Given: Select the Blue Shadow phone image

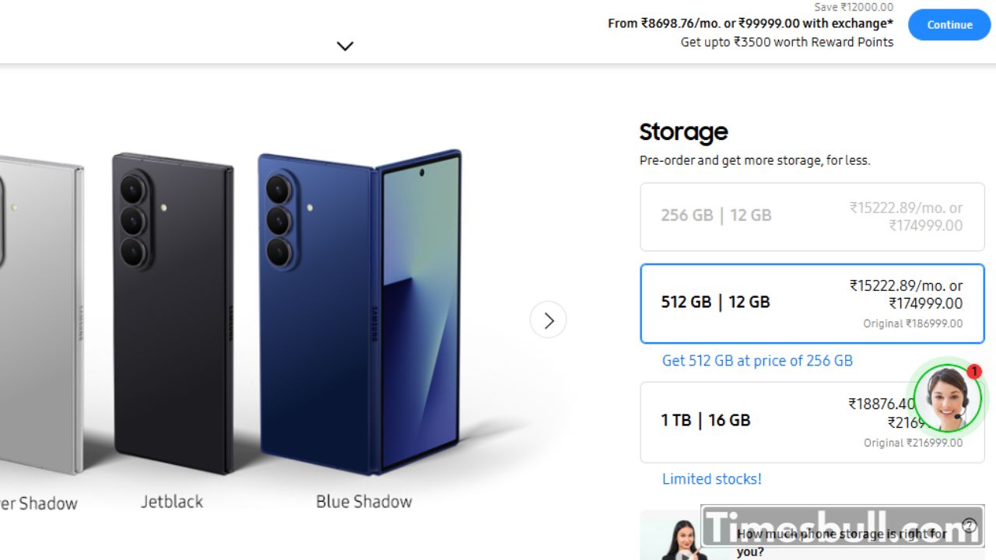Looking at the screenshot, I should (359, 311).
